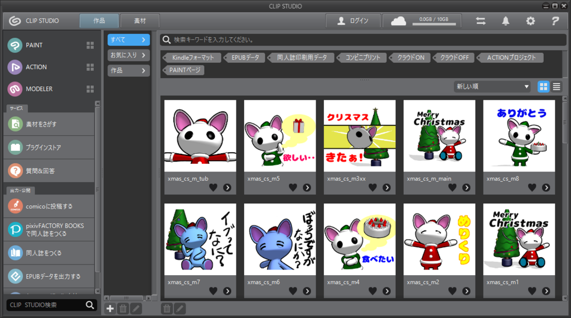Filter by Kindleフォーマット tag
571x318 pixels.
pos(192,57)
